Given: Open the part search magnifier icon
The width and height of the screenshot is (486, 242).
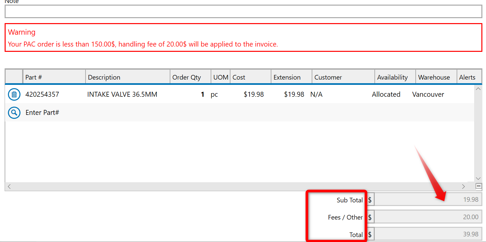Looking at the screenshot, I should click(14, 113).
